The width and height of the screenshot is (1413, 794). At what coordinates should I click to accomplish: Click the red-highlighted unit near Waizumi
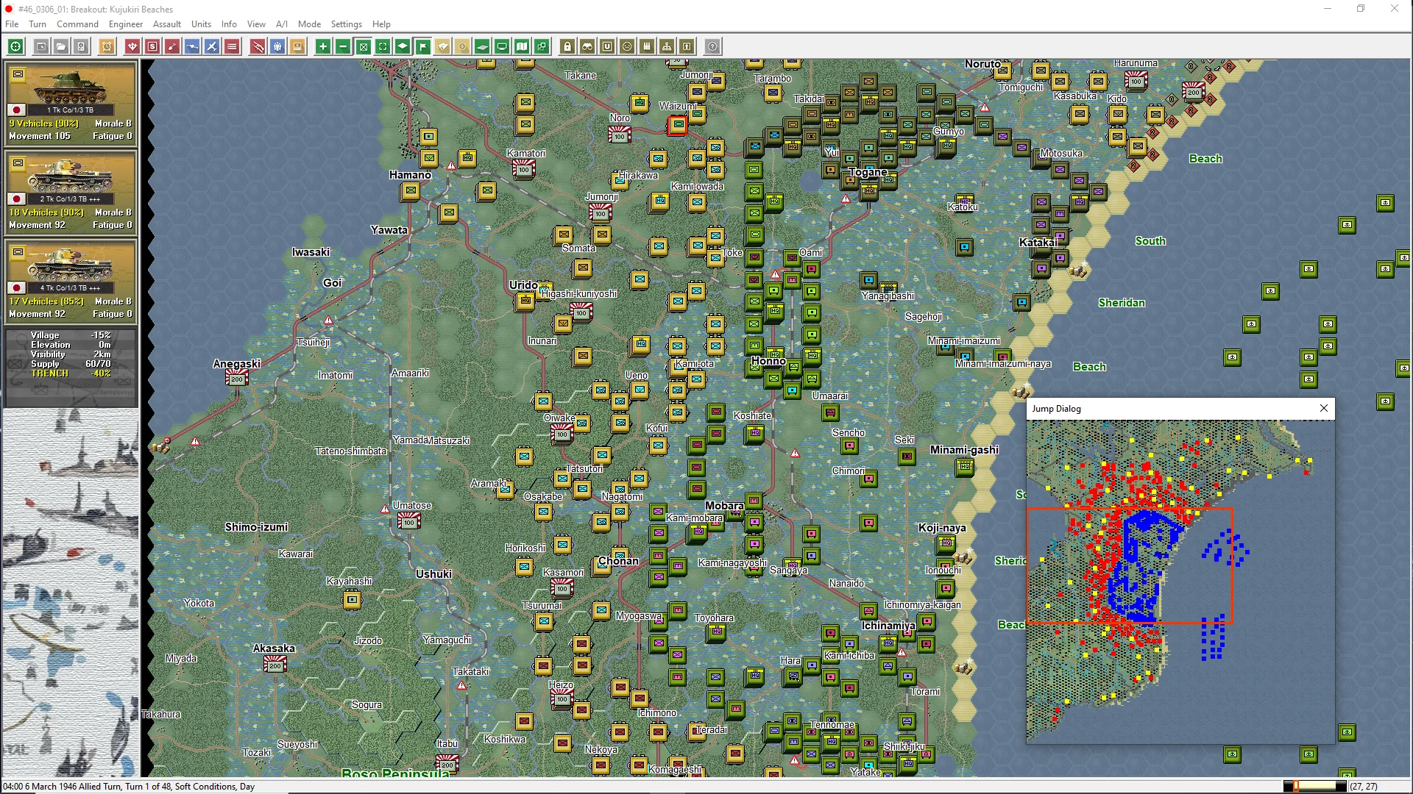click(x=677, y=126)
